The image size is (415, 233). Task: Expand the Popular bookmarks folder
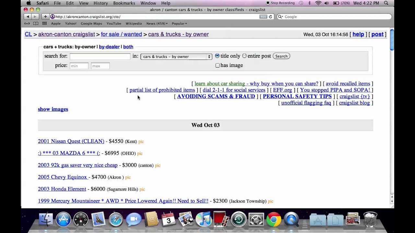click(179, 24)
